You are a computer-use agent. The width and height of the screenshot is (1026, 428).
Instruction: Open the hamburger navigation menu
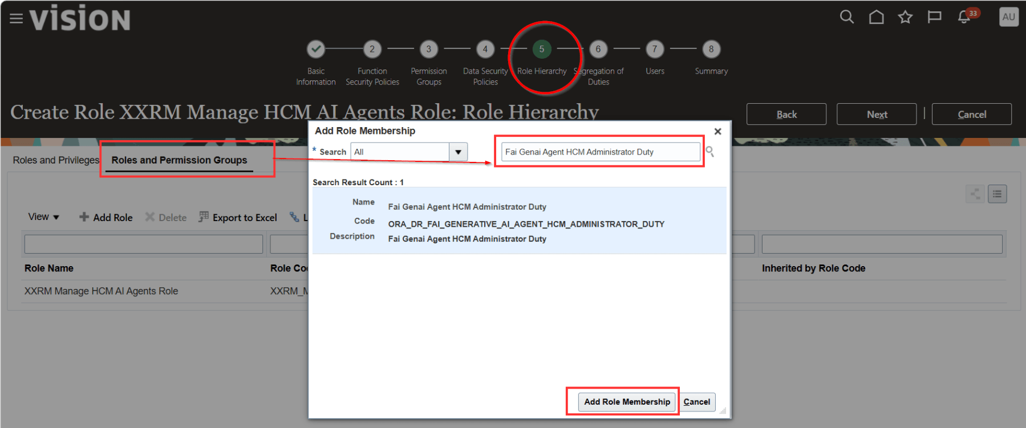pyautogui.click(x=16, y=19)
